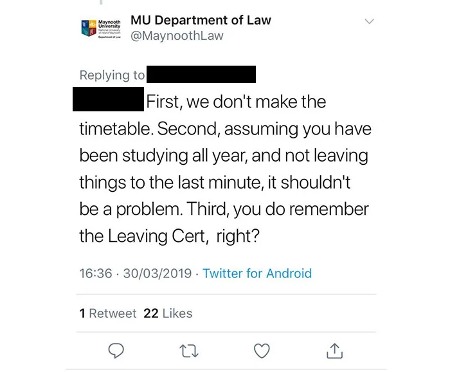Tap the redacted mention in tweet body
Image resolution: width=450 pixels, height=372 pixels.
108,99
